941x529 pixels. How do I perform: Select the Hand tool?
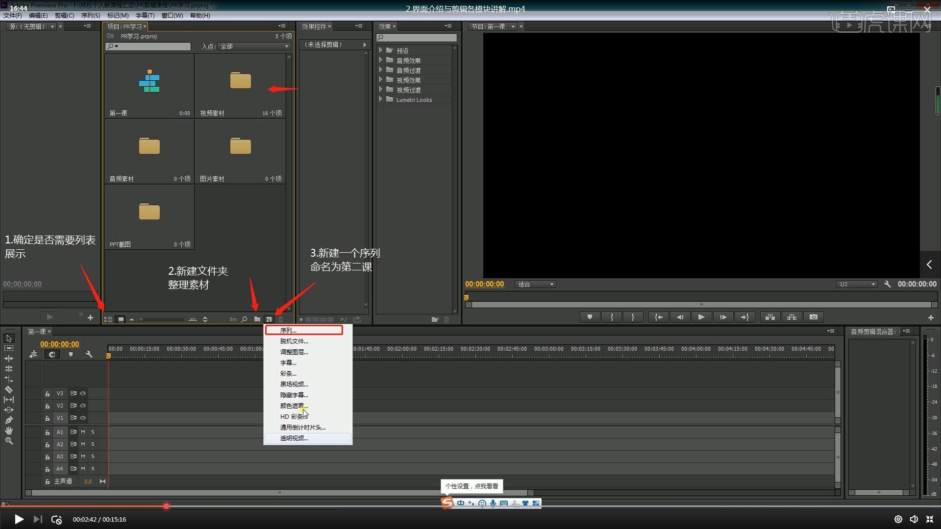pos(9,431)
